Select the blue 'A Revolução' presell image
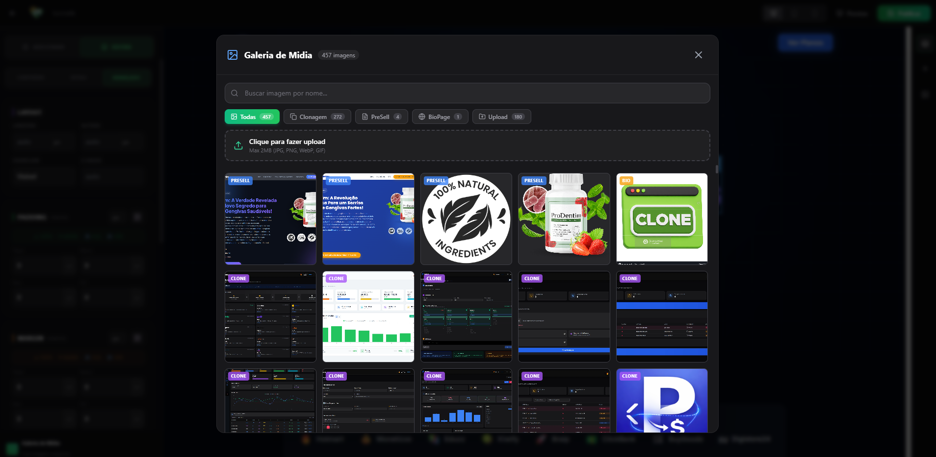The height and width of the screenshot is (457, 936). [368, 219]
